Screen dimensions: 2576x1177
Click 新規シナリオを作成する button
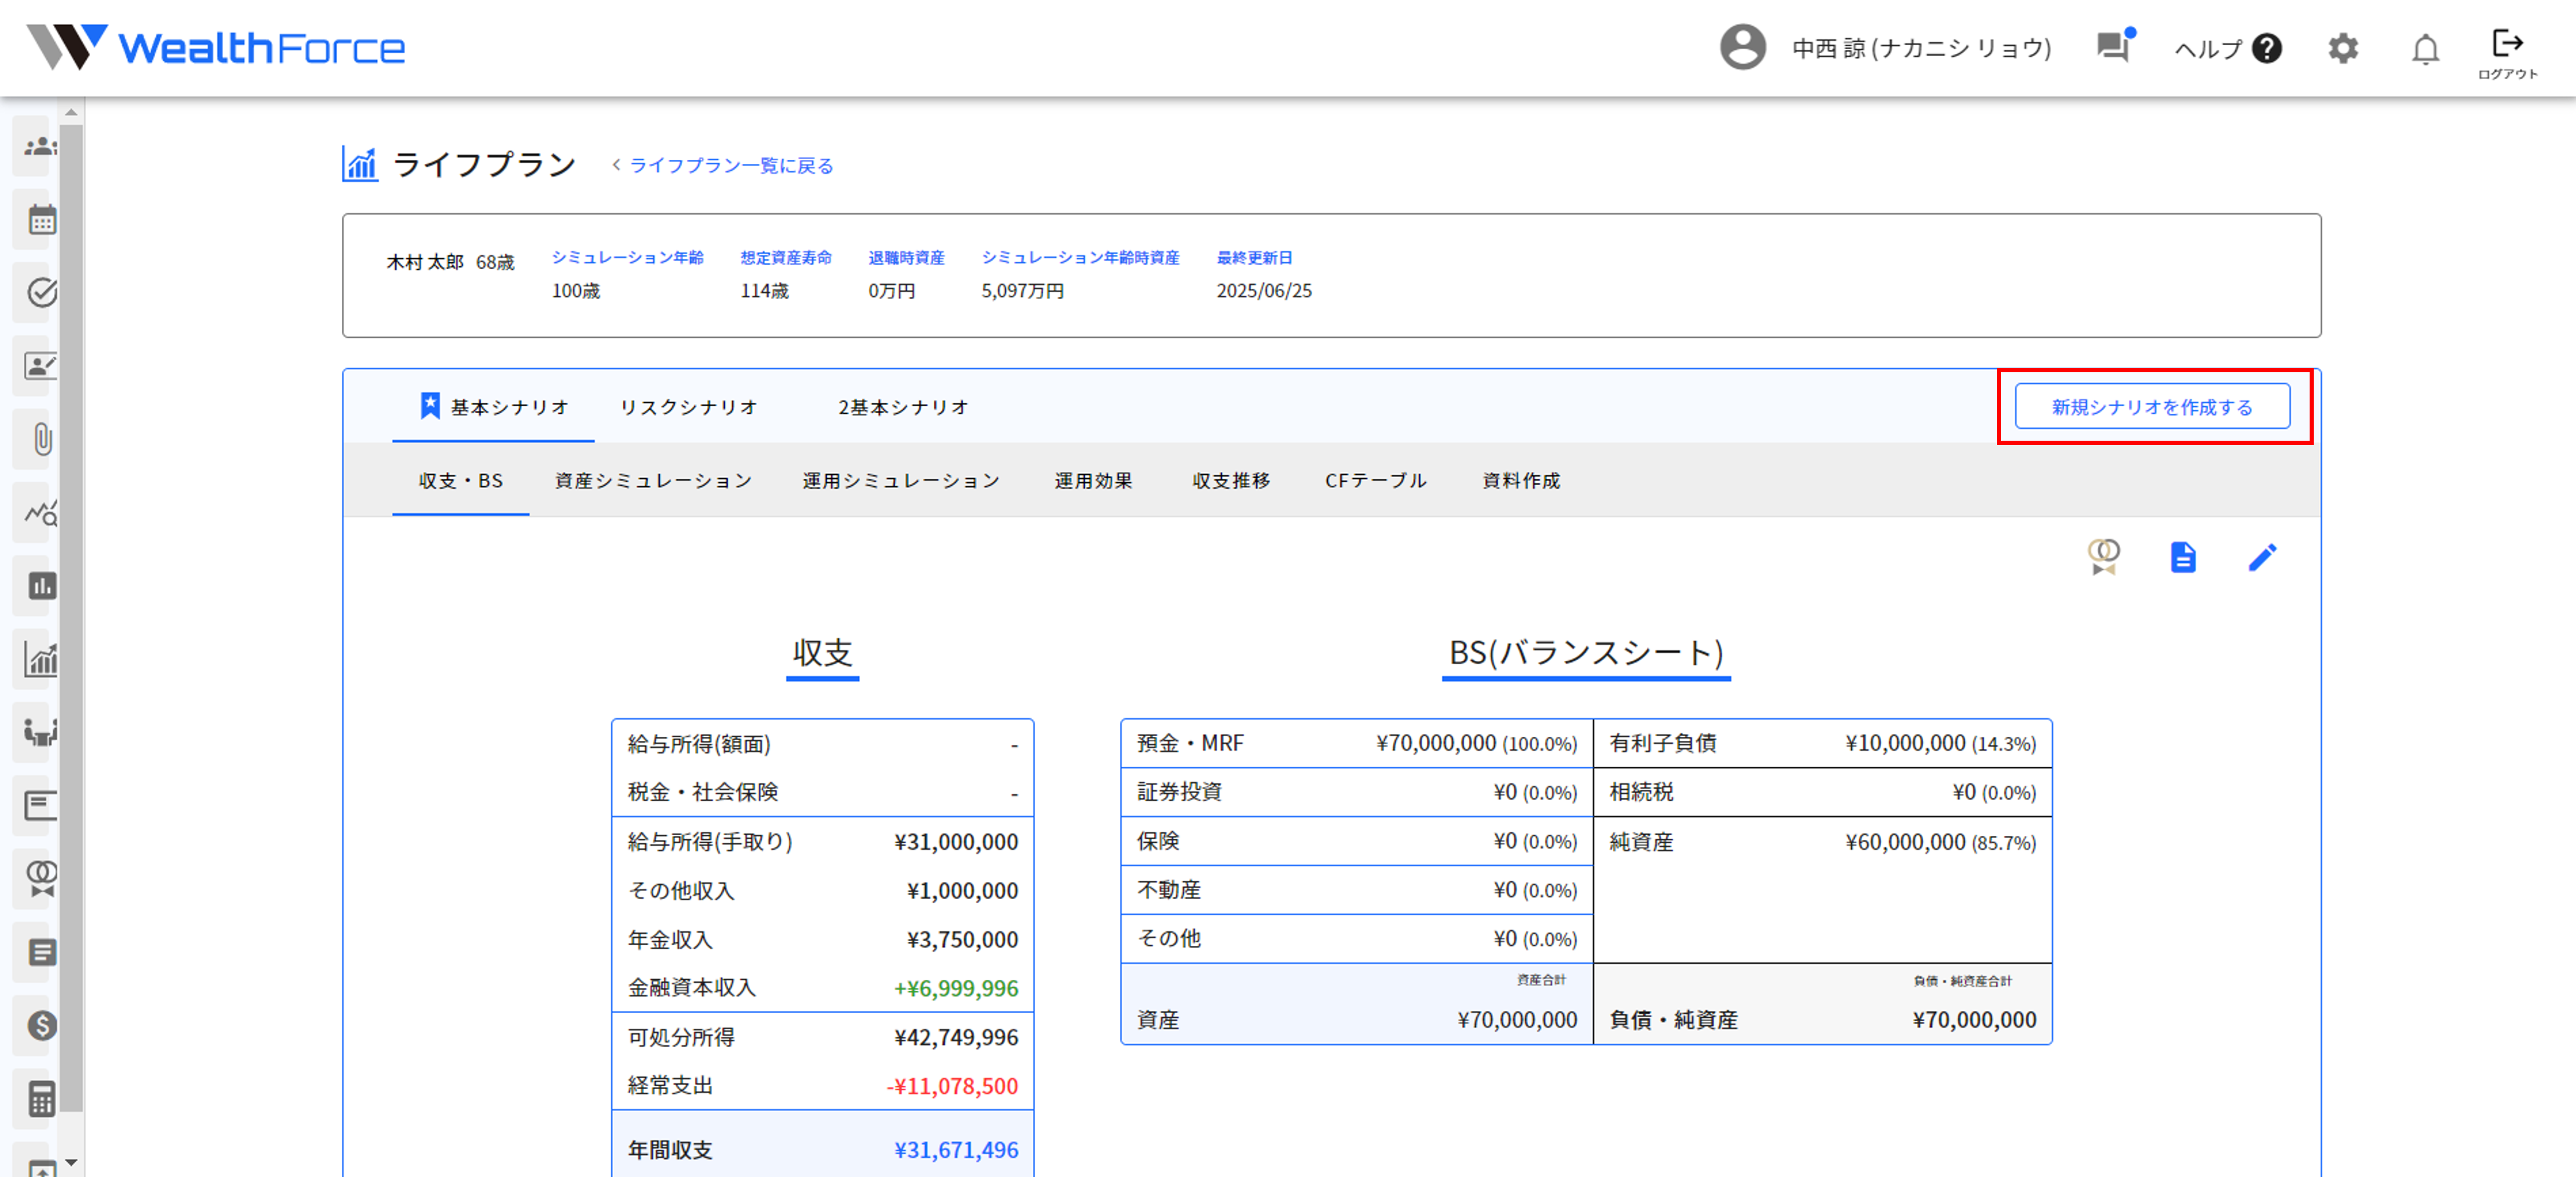[x=2152, y=406]
